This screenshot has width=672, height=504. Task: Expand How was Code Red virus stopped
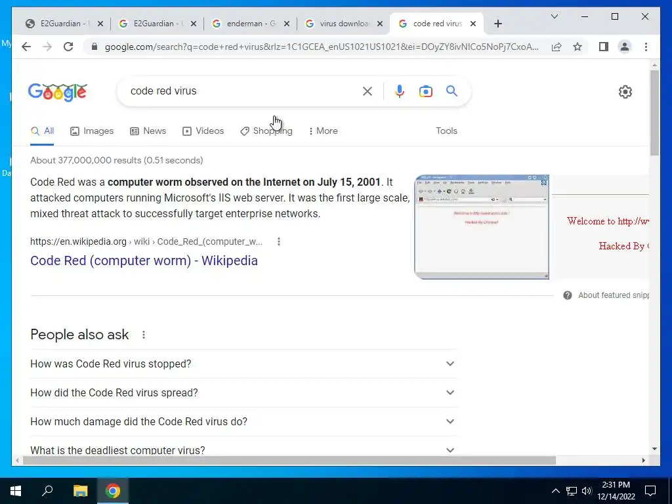pyautogui.click(x=243, y=364)
